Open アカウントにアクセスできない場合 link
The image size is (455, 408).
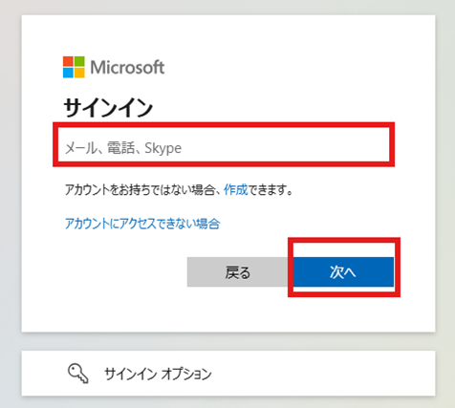[142, 224]
